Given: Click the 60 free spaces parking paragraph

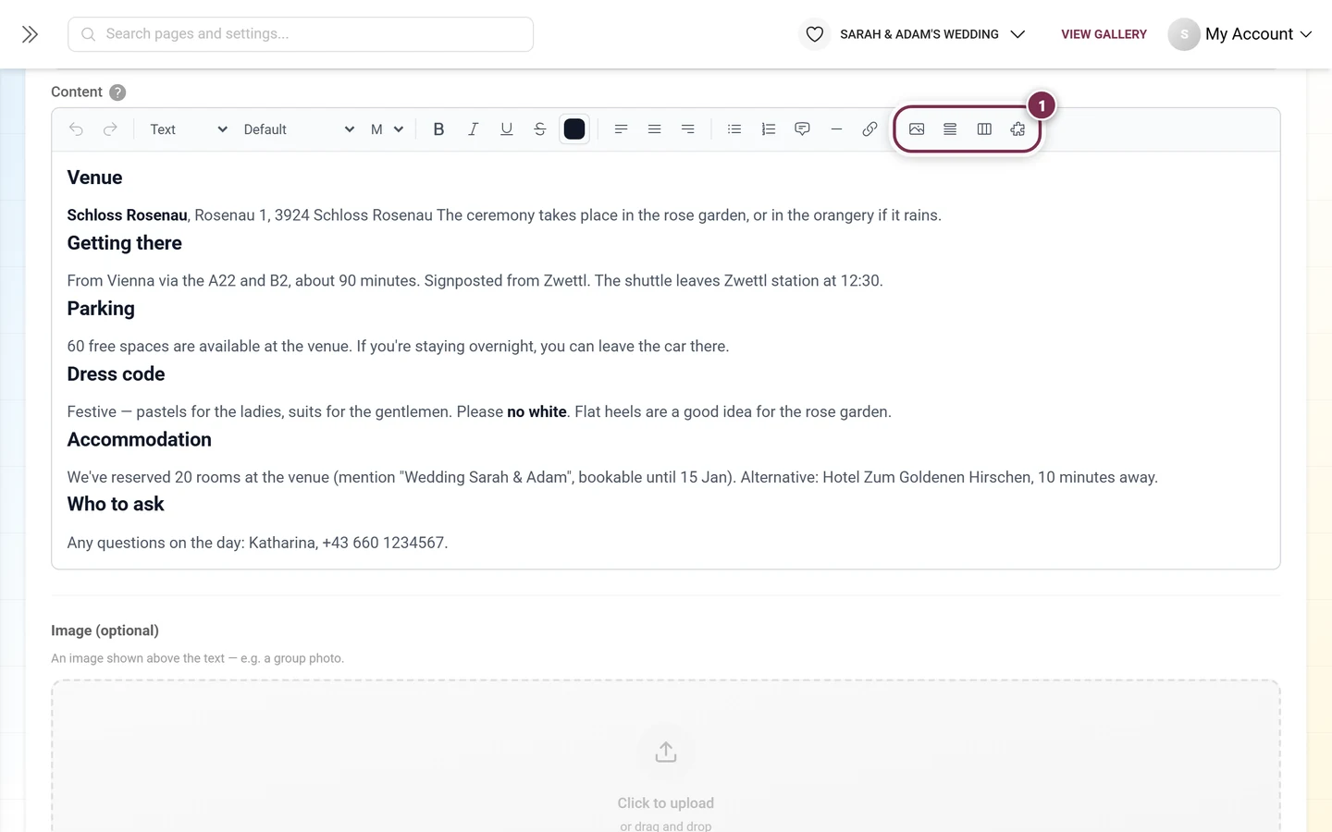Looking at the screenshot, I should click(x=398, y=347).
